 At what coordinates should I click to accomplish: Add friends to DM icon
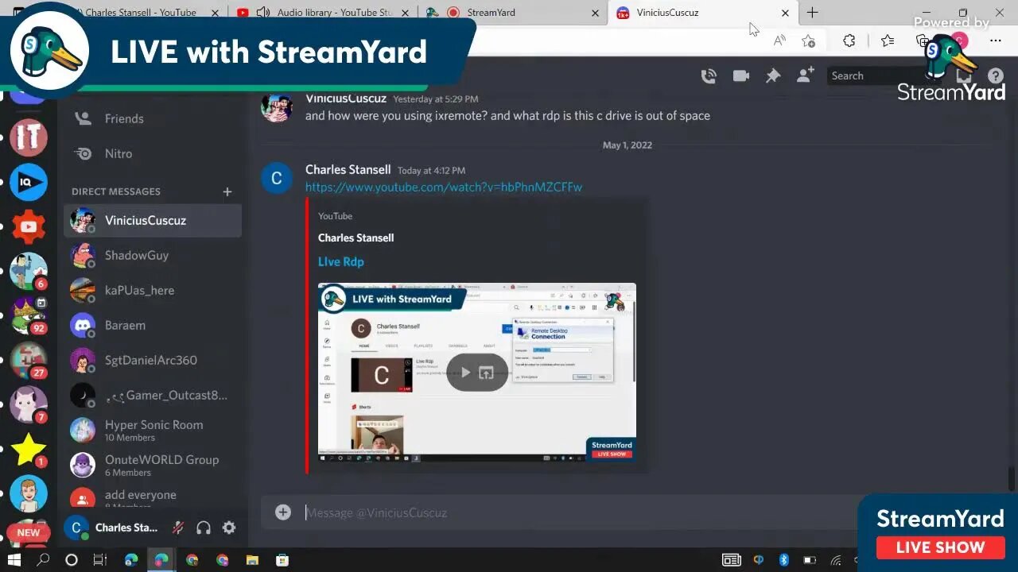[806, 75]
